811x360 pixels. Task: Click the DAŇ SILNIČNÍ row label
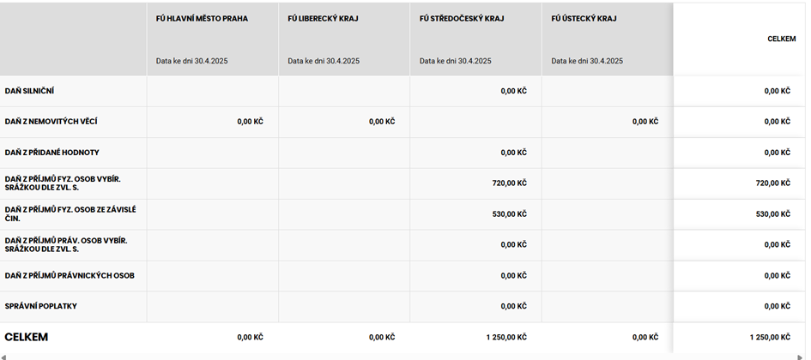29,91
